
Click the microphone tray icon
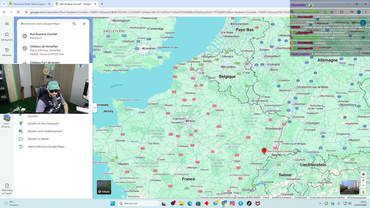(x=339, y=203)
